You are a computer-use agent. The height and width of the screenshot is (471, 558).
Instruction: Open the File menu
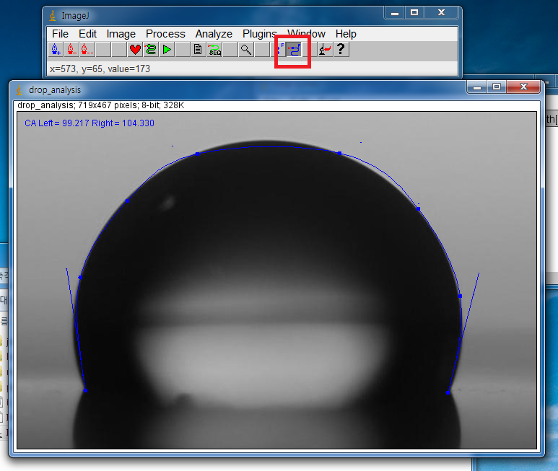coord(61,34)
